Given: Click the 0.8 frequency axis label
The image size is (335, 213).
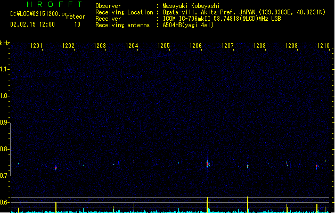Looking at the screenshot, I should pyautogui.click(x=4, y=149).
